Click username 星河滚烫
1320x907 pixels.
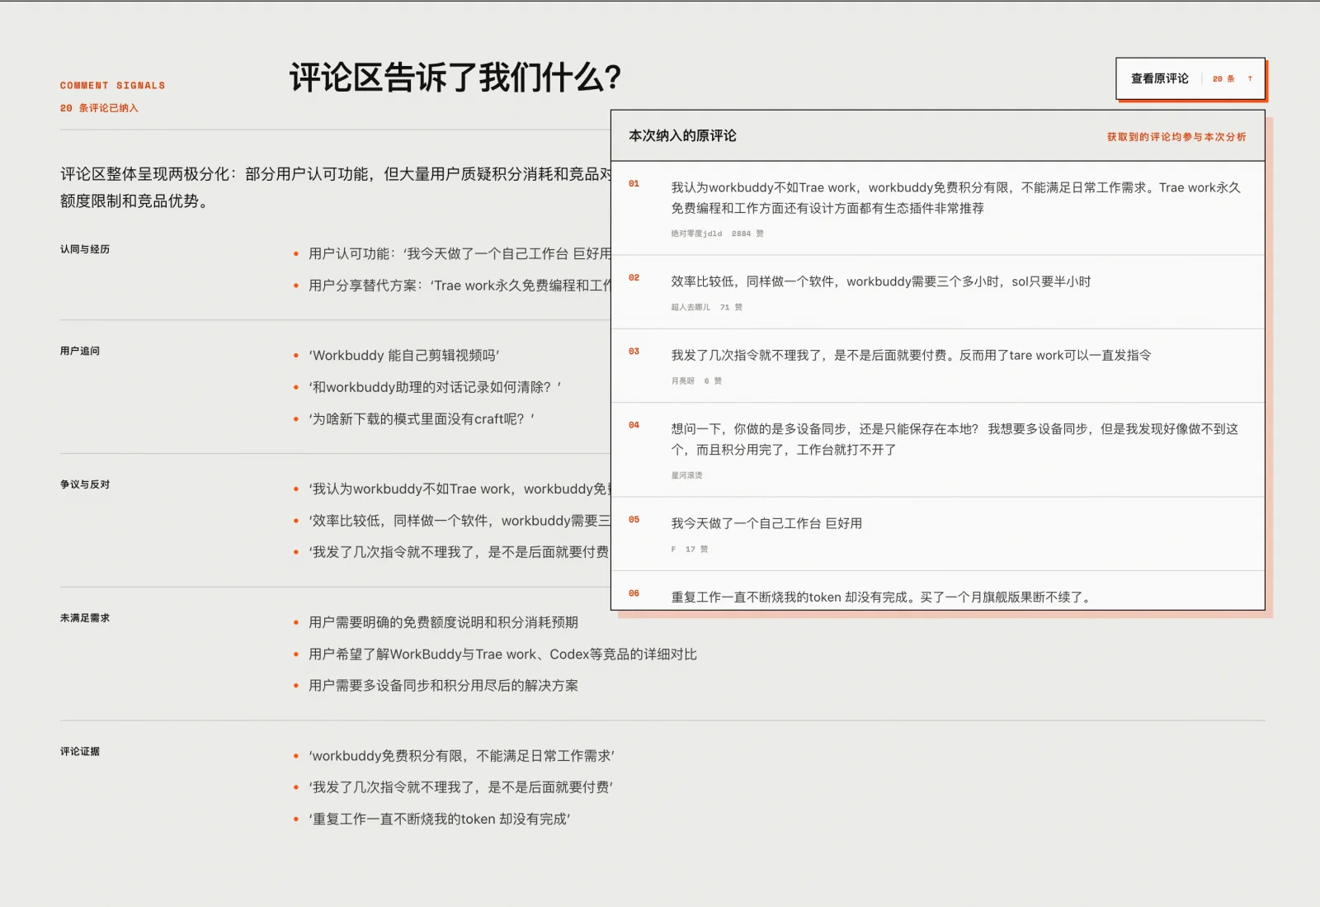click(x=686, y=475)
